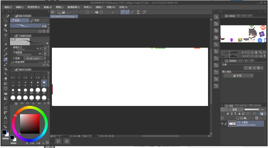Click the New layer folder icon
This screenshot has width=268, height=148.
[245, 118]
